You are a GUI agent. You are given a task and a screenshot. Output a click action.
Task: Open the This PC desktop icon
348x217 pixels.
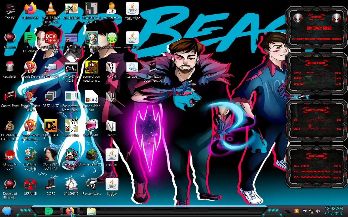pos(10,11)
